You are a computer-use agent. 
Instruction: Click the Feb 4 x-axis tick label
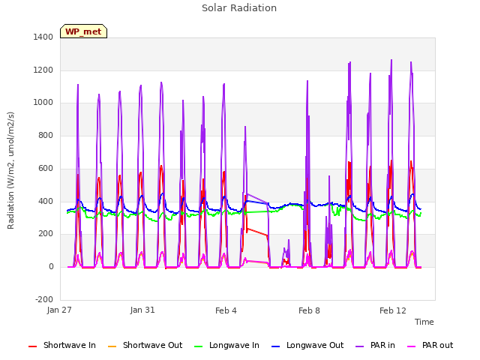pos(226,310)
